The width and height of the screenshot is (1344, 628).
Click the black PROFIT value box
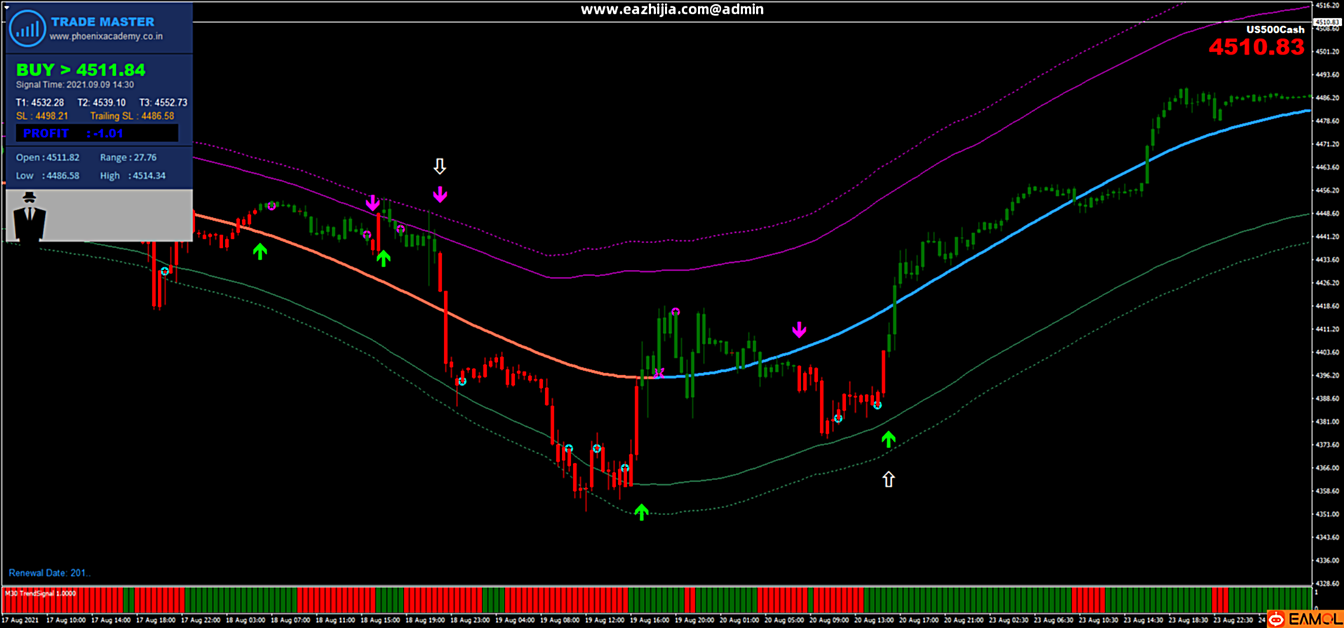pyautogui.click(x=97, y=133)
